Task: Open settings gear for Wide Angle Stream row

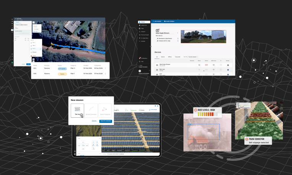Action: pos(228,65)
